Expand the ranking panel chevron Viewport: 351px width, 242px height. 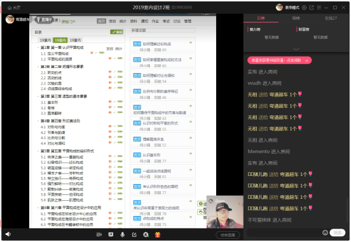296,49
